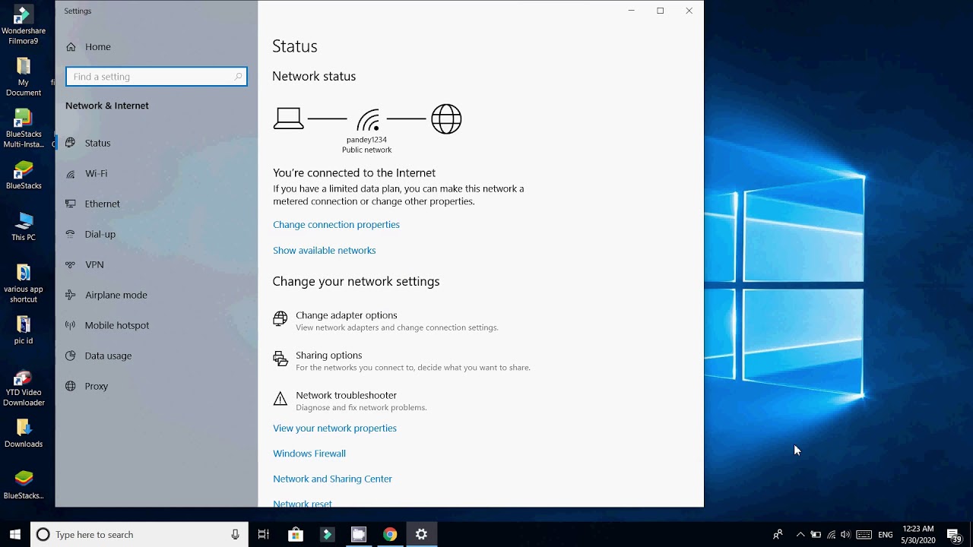Open Windows Firewall

[x=309, y=453]
